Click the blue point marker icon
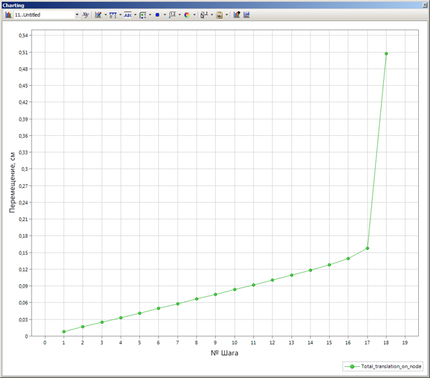 [158, 15]
